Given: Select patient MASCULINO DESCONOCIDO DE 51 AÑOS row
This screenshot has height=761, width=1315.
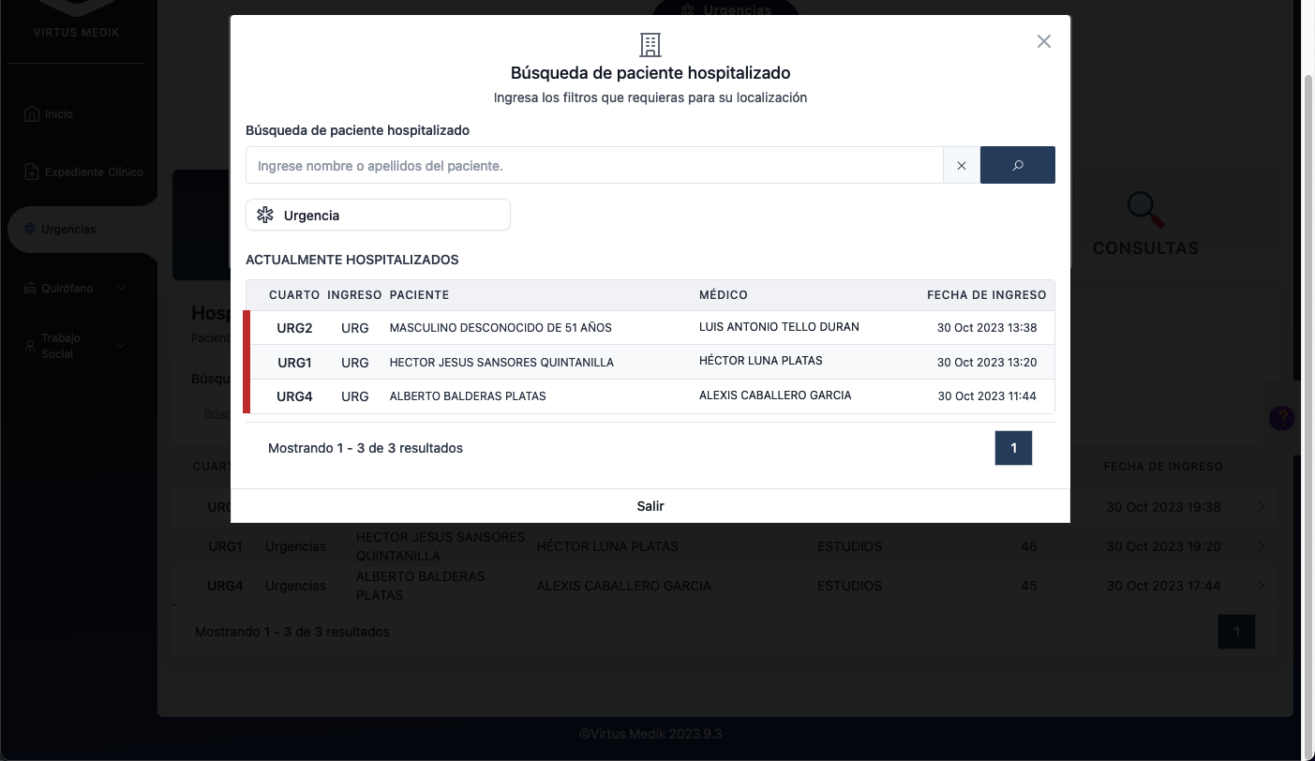Looking at the screenshot, I should (501, 328).
